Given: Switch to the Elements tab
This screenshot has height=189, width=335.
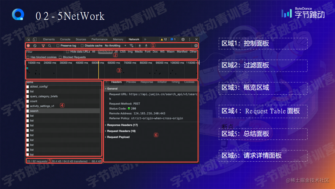Looking at the screenshot, I should [49, 39].
